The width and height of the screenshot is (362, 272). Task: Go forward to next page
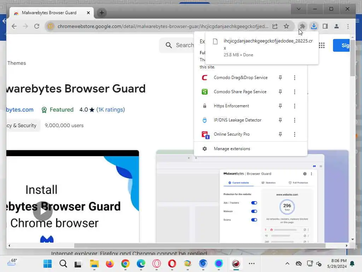pyautogui.click(x=25, y=26)
